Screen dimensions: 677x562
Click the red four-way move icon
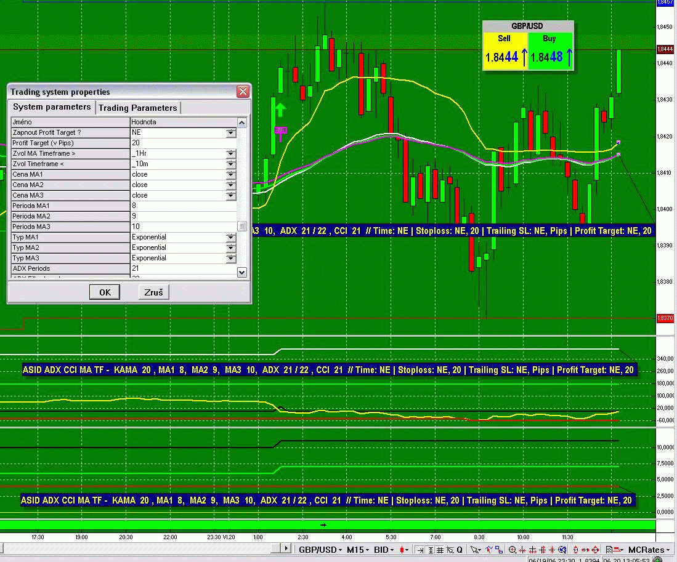coord(596,550)
